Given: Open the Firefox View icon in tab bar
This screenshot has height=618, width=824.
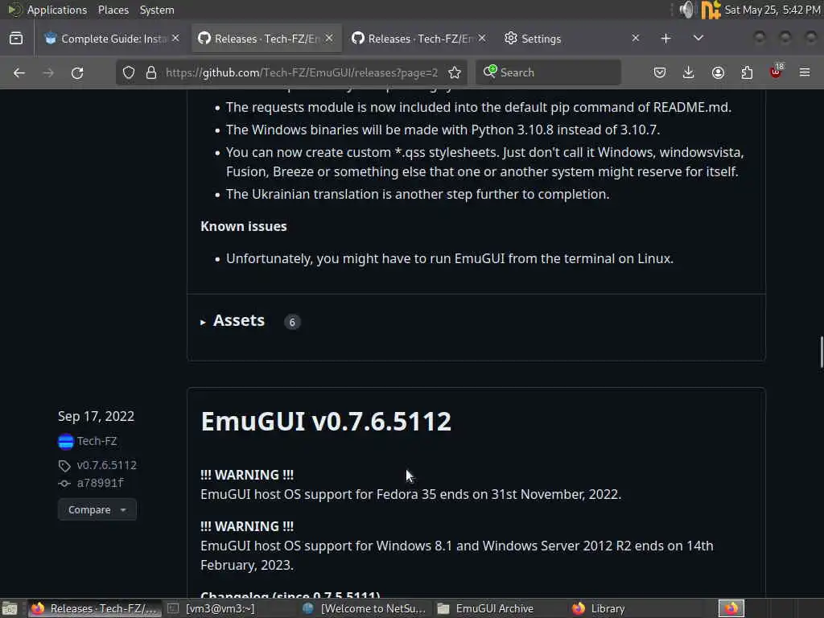Looking at the screenshot, I should (x=16, y=39).
